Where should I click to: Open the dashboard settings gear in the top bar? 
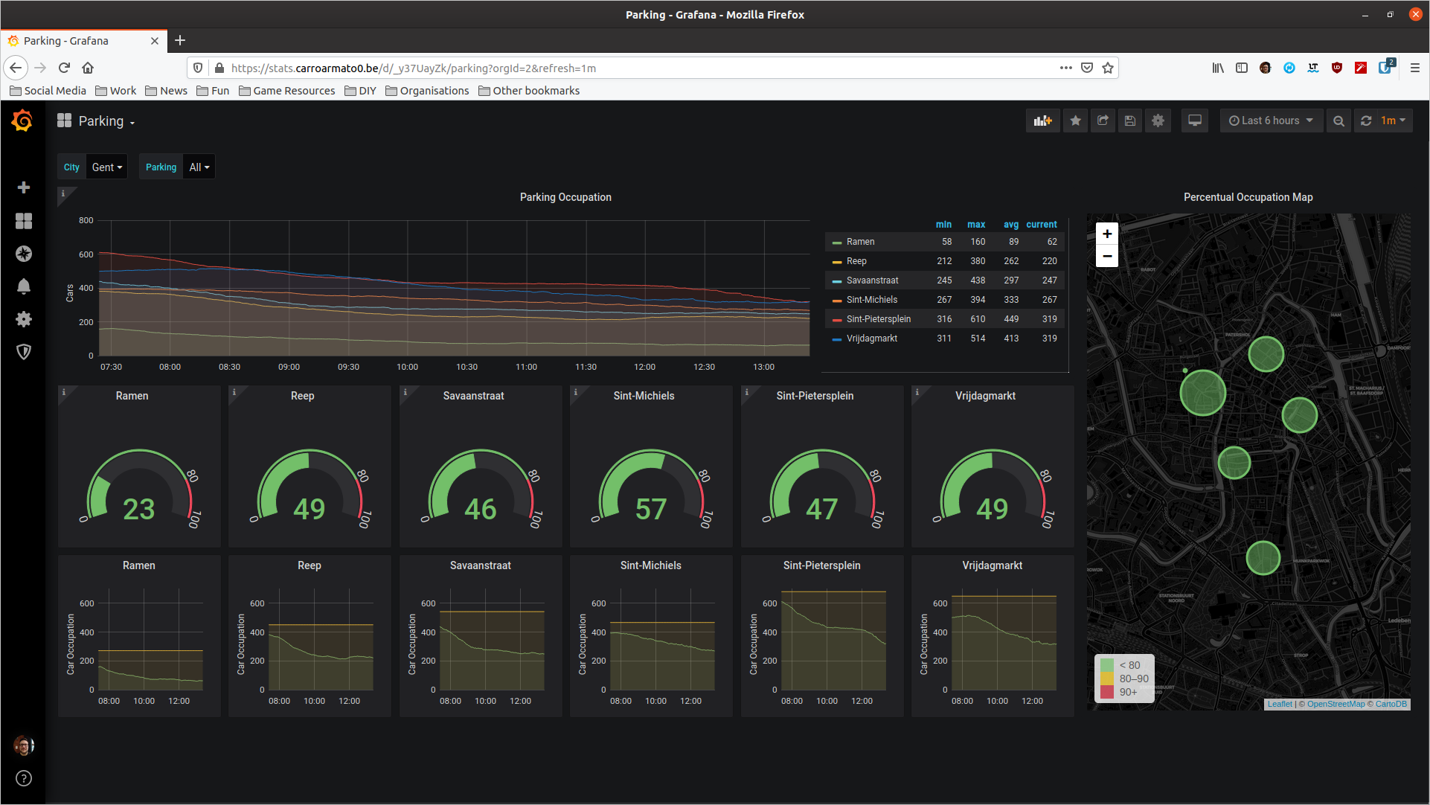[1158, 121]
